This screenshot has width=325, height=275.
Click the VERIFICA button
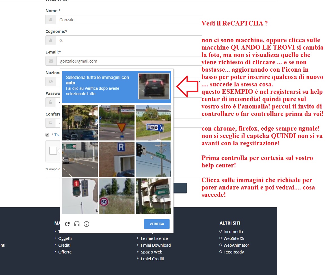click(x=157, y=224)
